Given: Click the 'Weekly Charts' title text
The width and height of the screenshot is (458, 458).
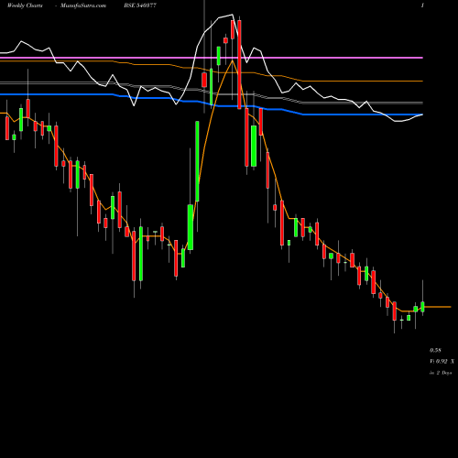Looking at the screenshot, I should coord(25,5).
